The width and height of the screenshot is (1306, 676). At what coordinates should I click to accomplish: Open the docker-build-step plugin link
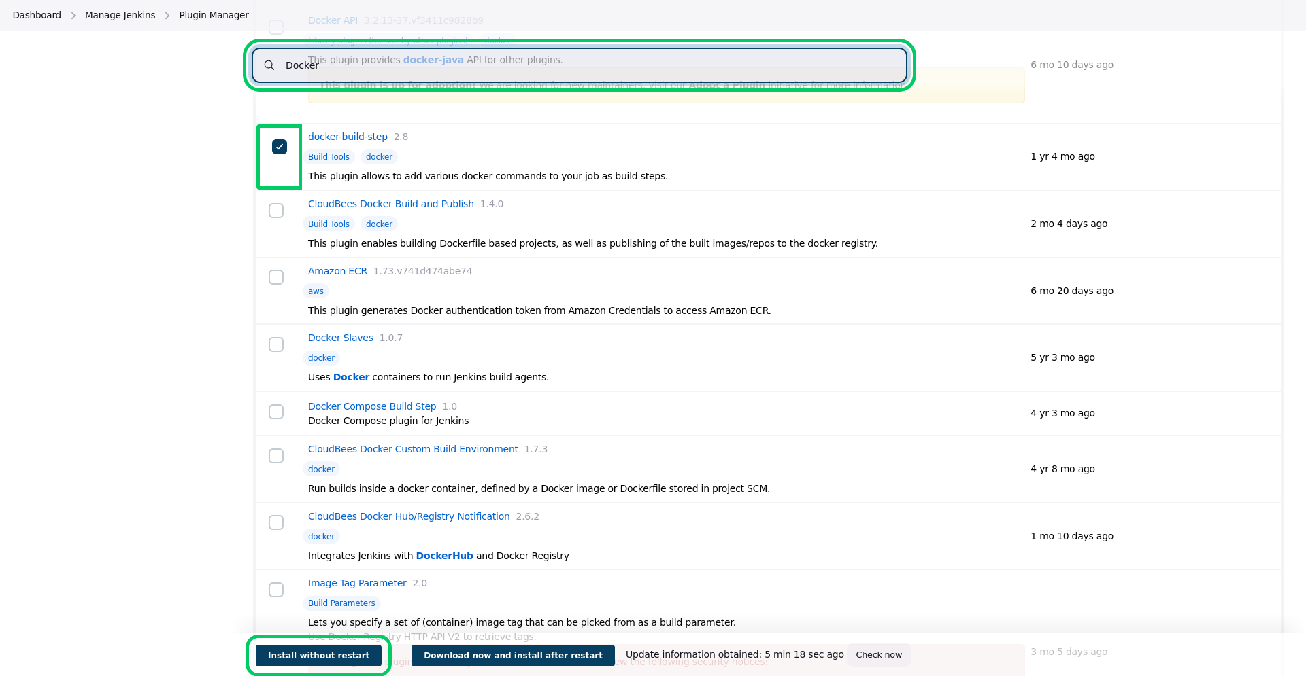[348, 137]
